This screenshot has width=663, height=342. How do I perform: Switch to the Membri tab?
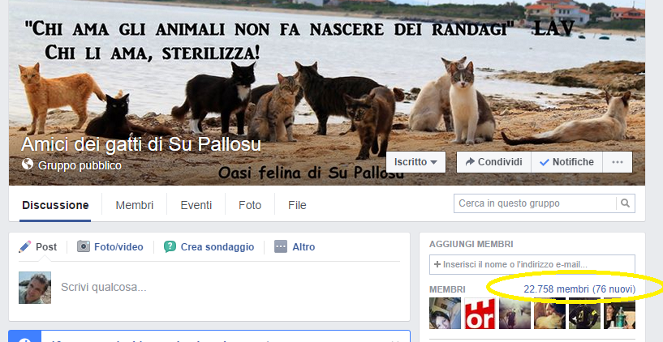click(135, 205)
